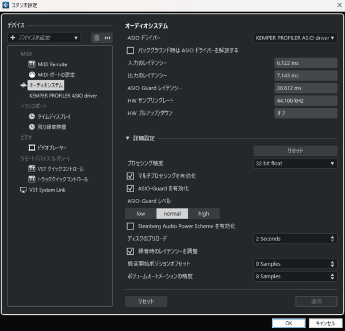345x331 pixels.
Task: Select MIDI Remote keyboard icon entry
Action: coord(32,64)
